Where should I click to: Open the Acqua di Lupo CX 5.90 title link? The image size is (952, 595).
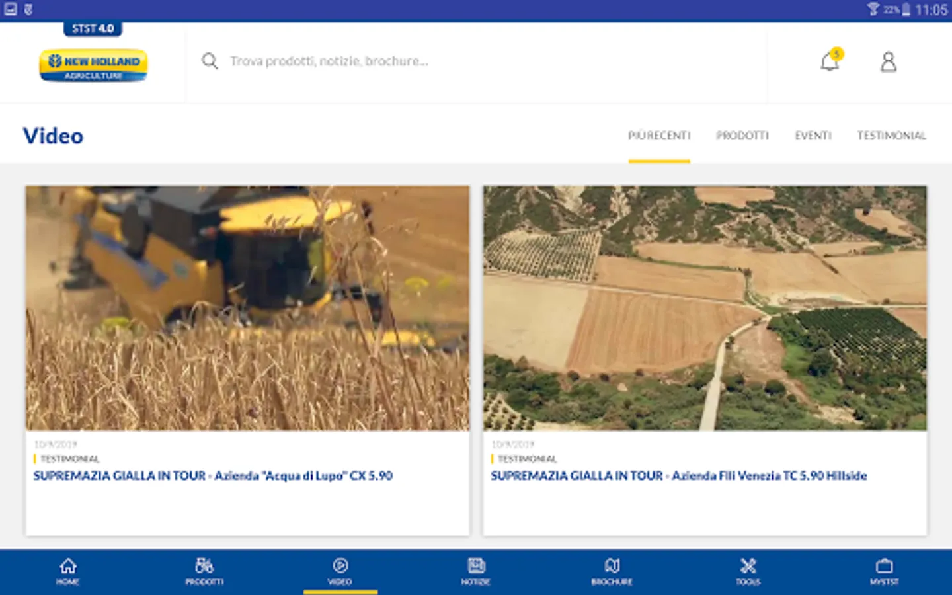213,476
